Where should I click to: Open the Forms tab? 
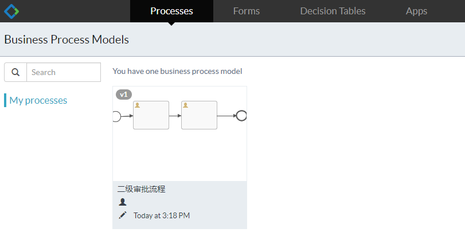coord(247,11)
